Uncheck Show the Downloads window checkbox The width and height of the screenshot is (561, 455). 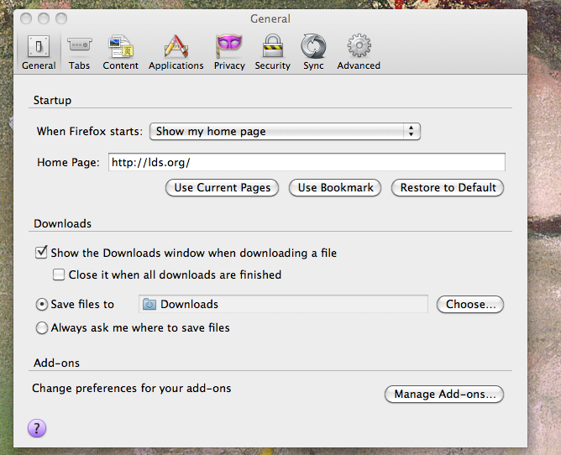[41, 253]
